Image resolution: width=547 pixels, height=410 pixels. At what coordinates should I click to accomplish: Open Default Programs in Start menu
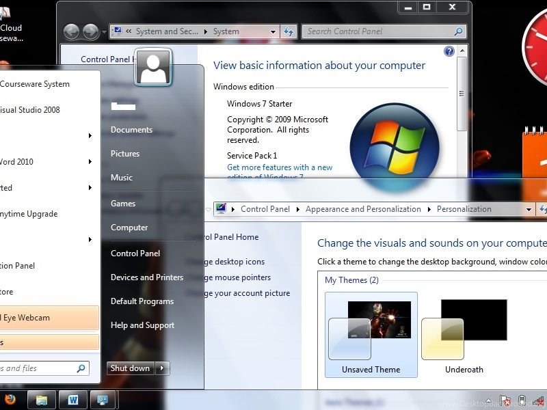click(x=142, y=301)
